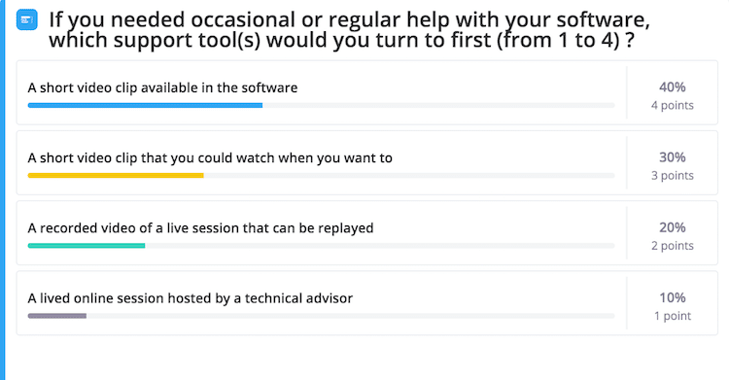Image resolution: width=729 pixels, height=380 pixels.
Task: Click the empty track of the first bar
Action: tap(438, 106)
